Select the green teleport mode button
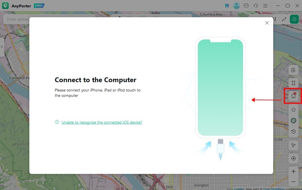This screenshot has width=302, height=190. pos(294,19)
